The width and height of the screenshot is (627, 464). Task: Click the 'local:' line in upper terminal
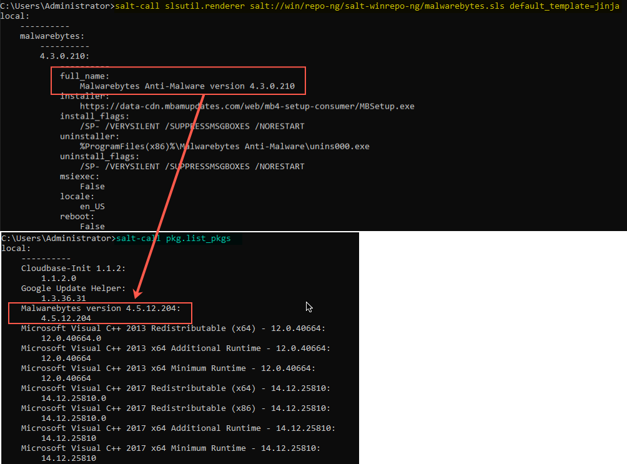pos(15,16)
